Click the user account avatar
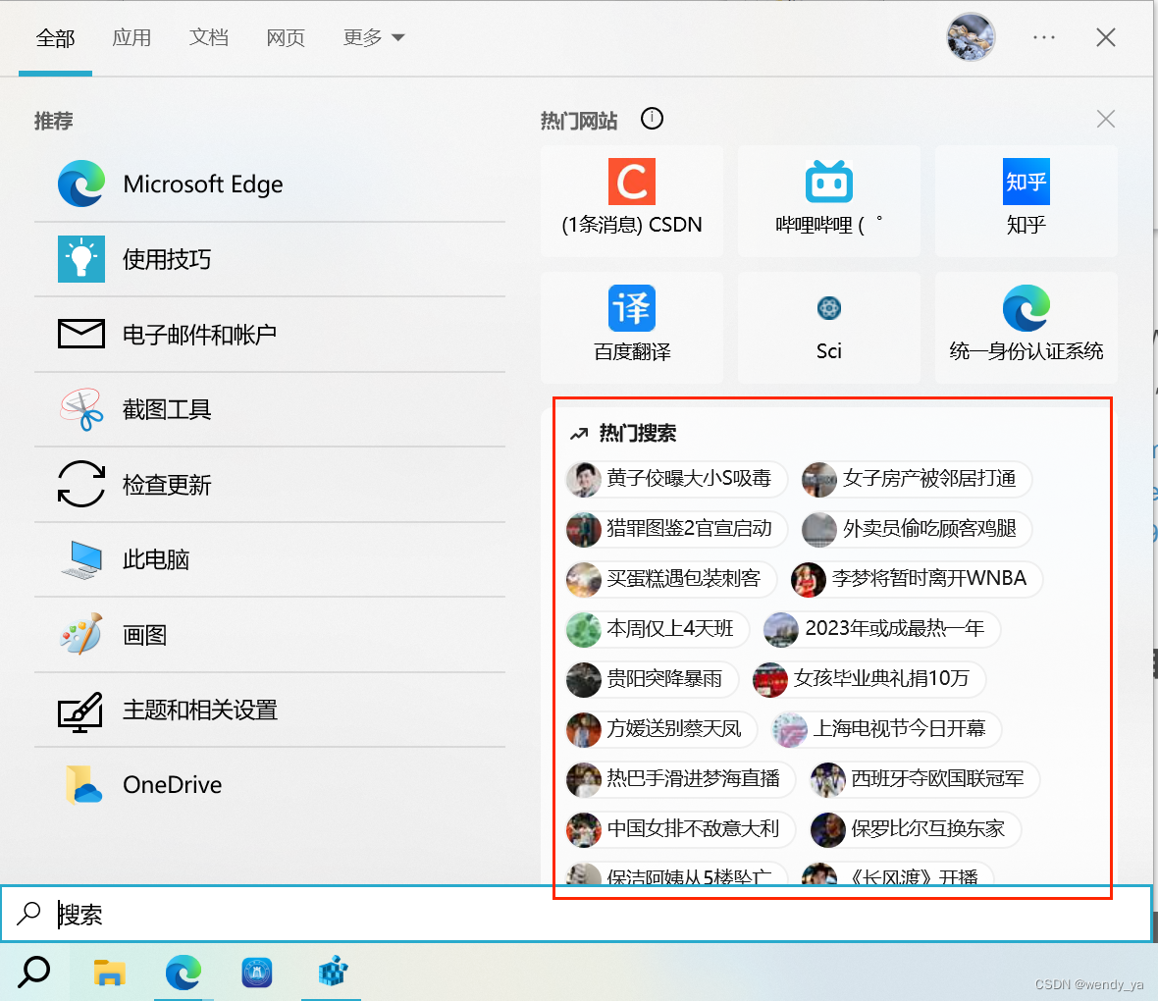Viewport: 1158px width, 1001px height. (x=972, y=37)
